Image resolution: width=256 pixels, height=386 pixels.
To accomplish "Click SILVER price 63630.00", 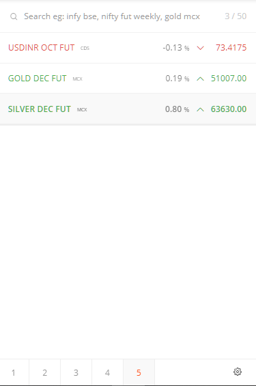I will click(x=229, y=109).
